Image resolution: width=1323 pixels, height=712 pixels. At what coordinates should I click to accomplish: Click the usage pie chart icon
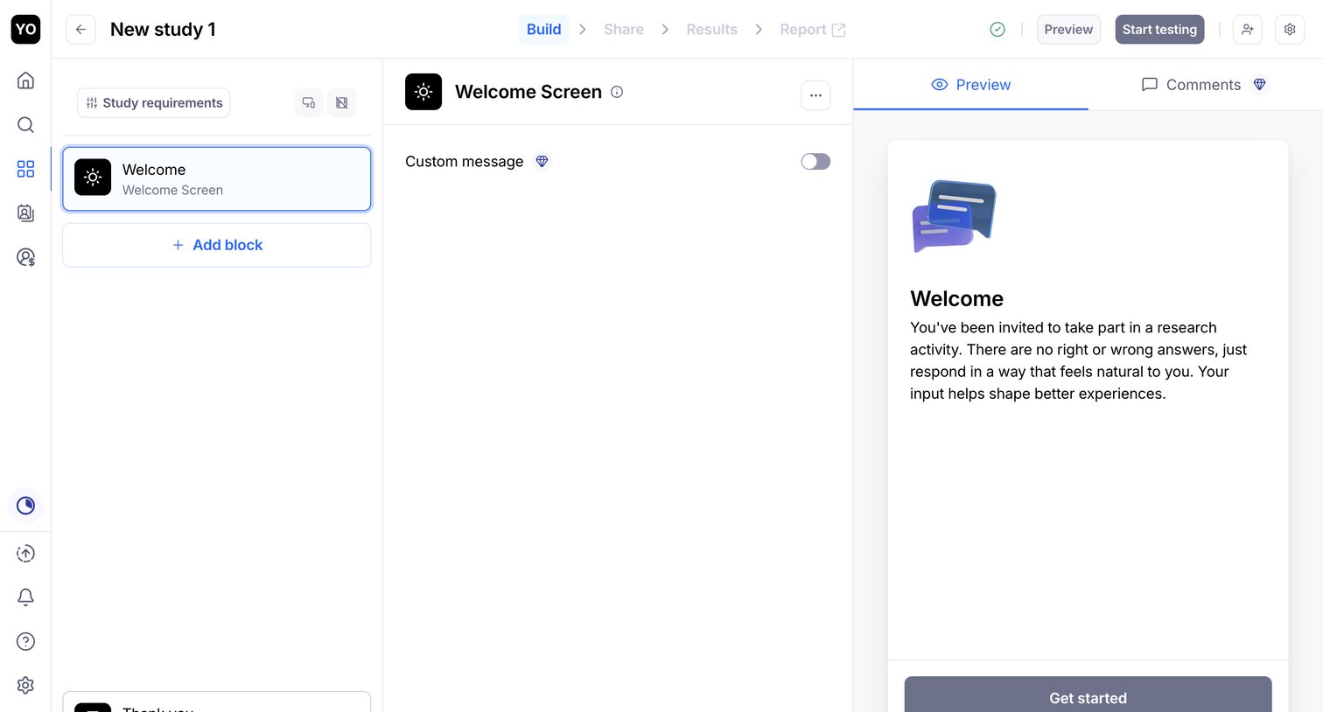point(25,506)
